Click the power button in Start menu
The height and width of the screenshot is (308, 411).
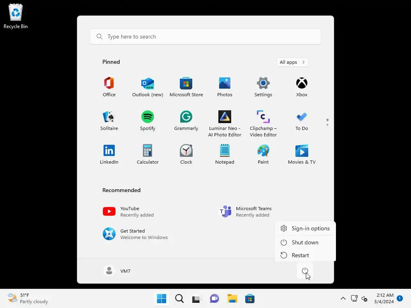[x=305, y=271]
